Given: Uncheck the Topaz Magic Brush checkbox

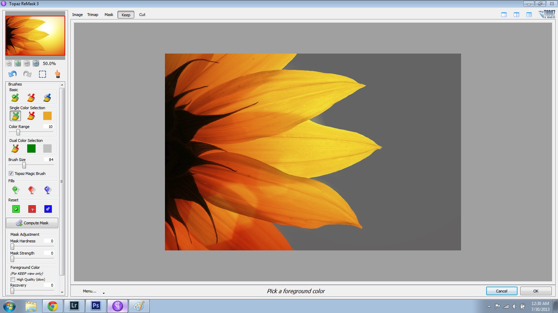Looking at the screenshot, I should coord(11,174).
